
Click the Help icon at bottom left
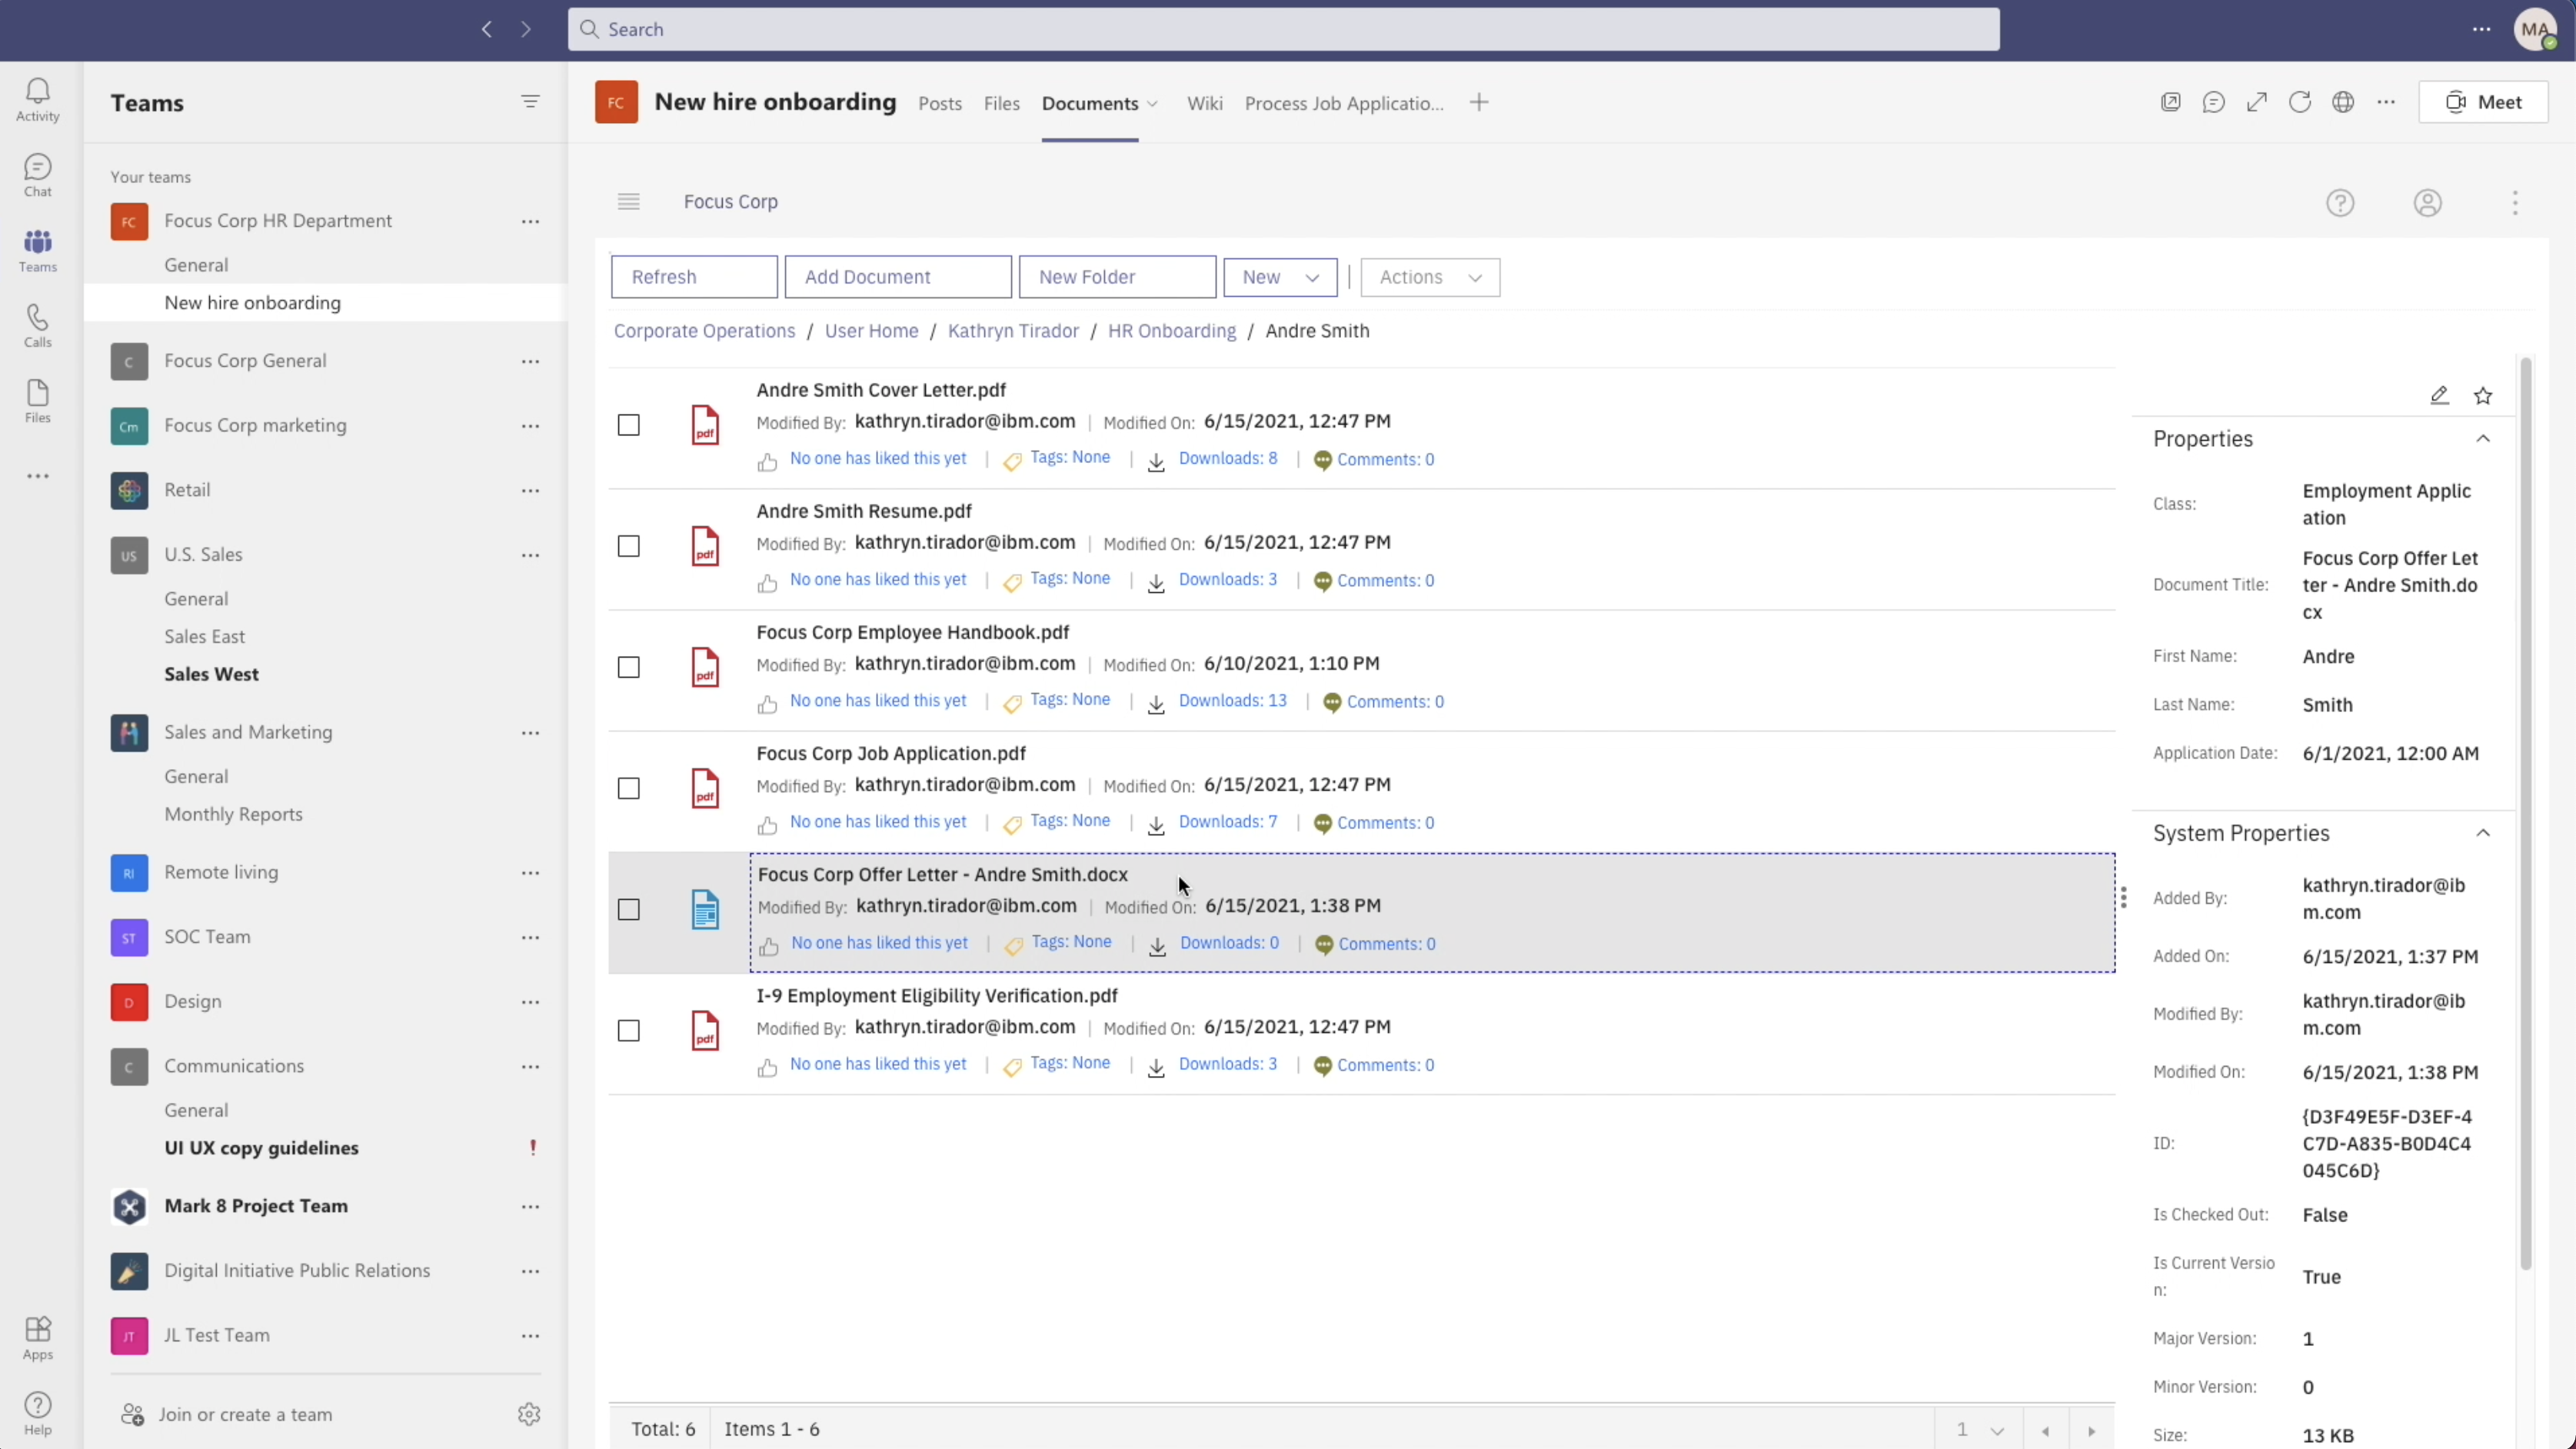37,1413
